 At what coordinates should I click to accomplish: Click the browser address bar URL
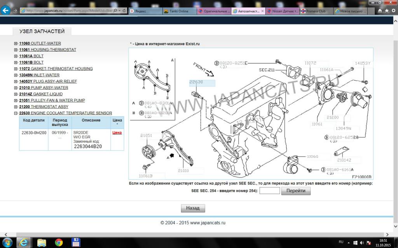click(x=69, y=10)
